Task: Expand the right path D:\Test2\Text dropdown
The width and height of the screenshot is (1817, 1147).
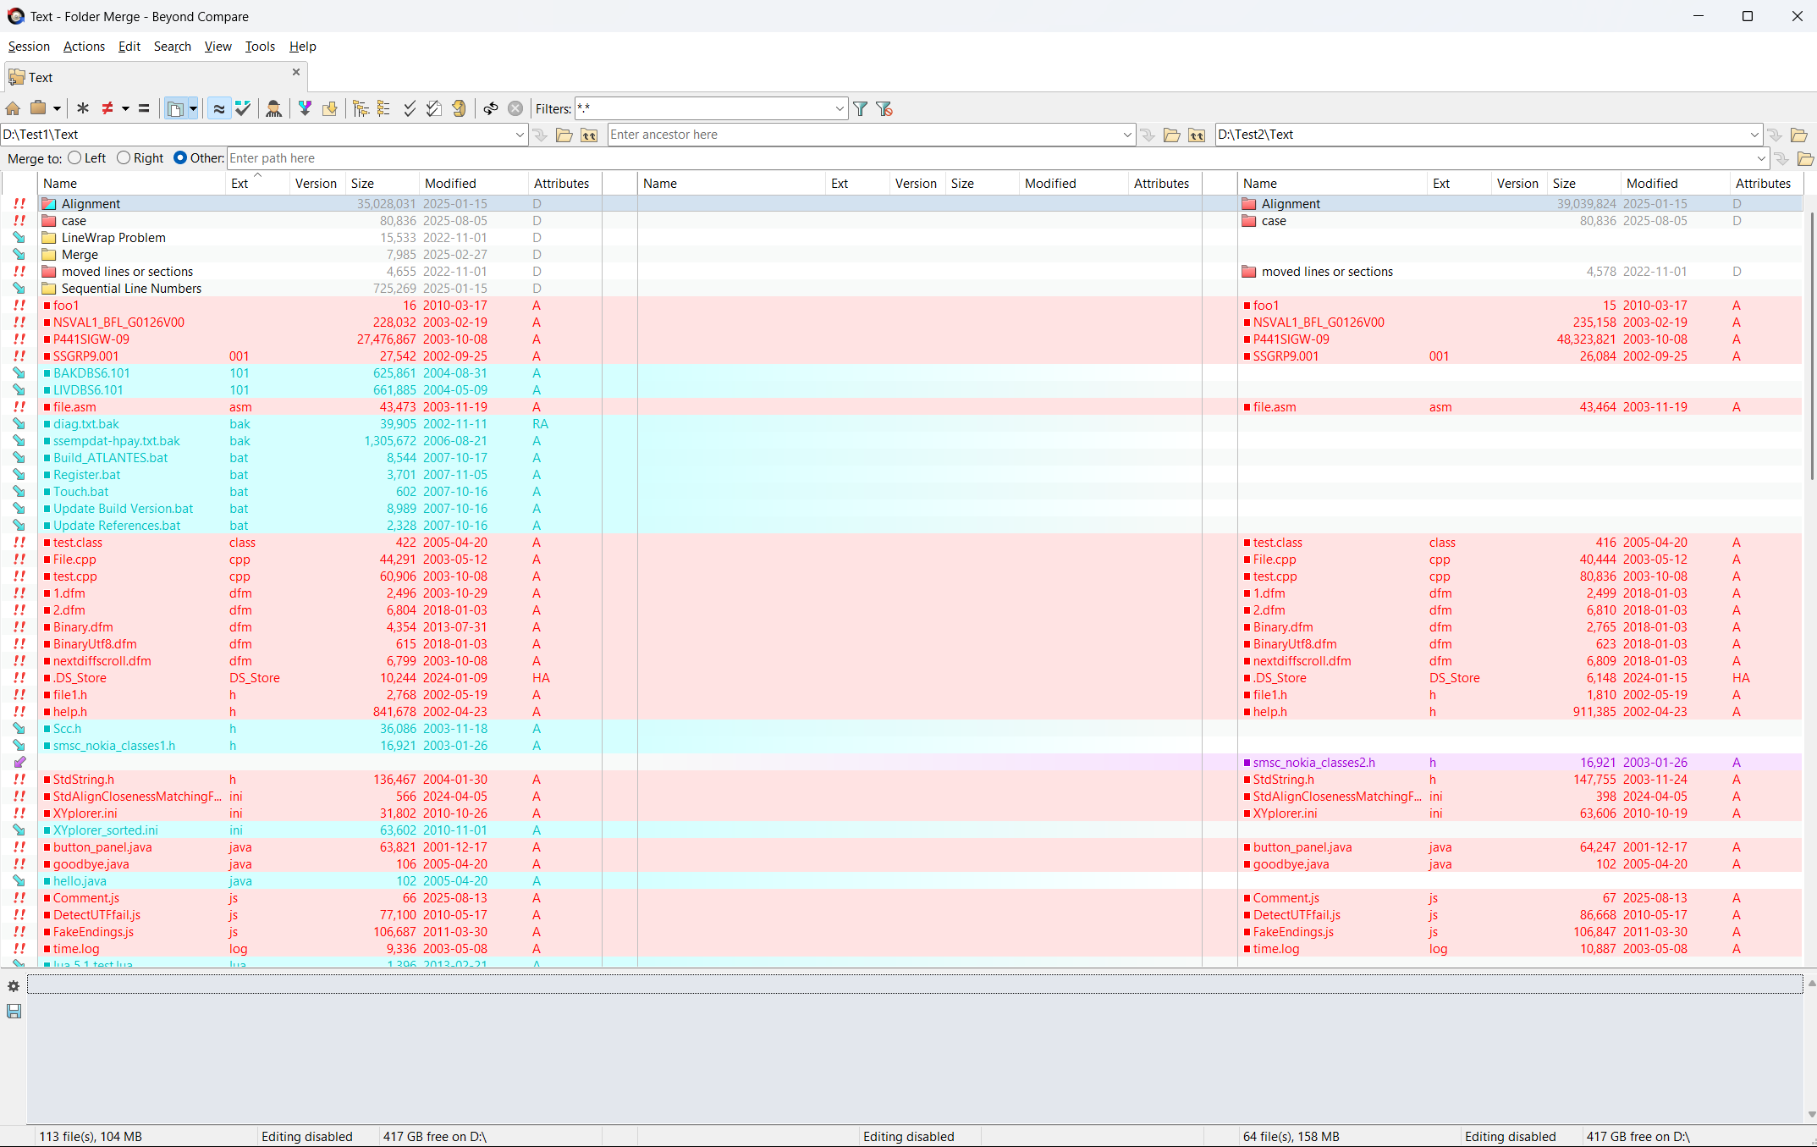Action: pos(1754,135)
